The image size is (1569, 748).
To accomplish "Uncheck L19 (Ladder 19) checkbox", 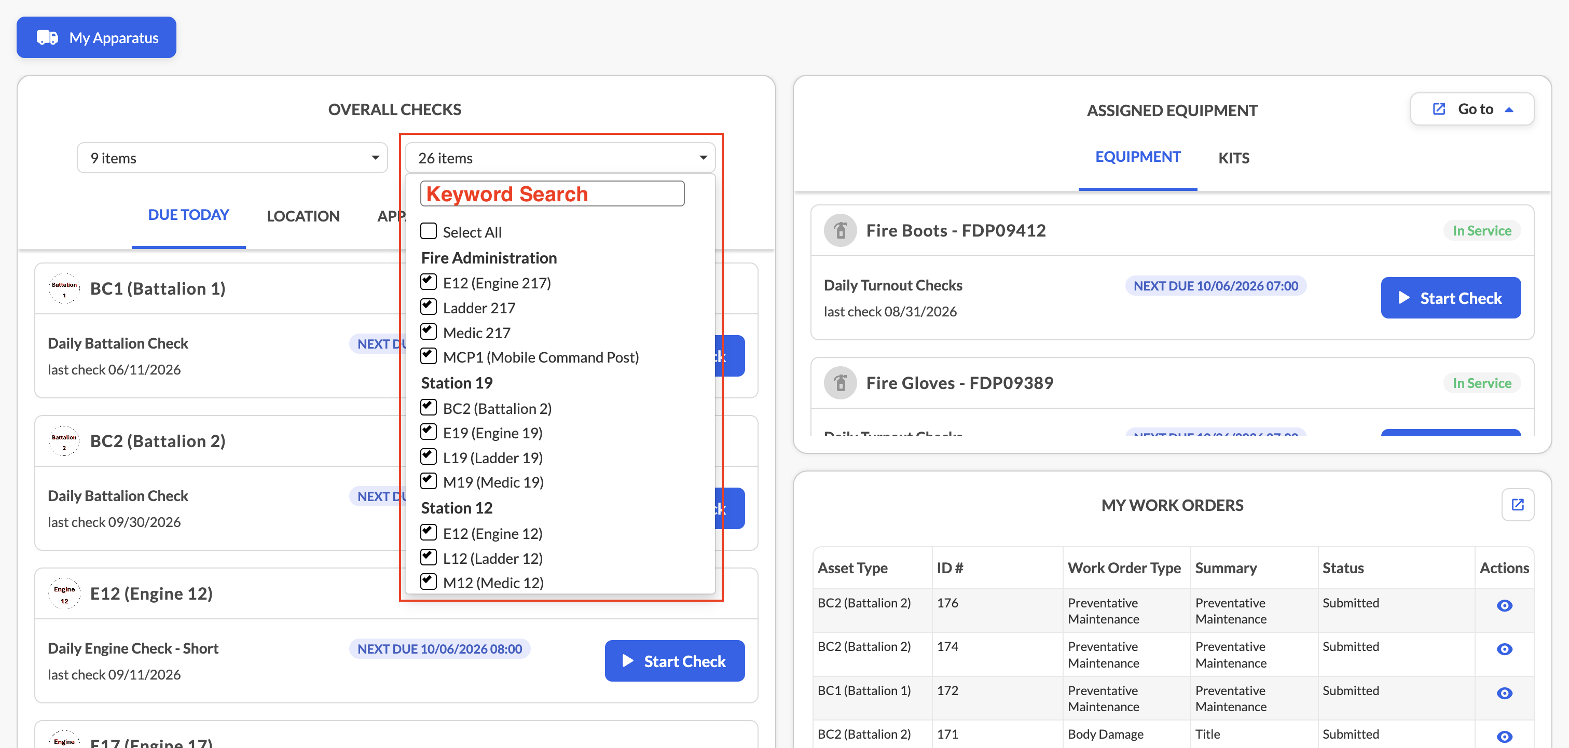I will (429, 456).
